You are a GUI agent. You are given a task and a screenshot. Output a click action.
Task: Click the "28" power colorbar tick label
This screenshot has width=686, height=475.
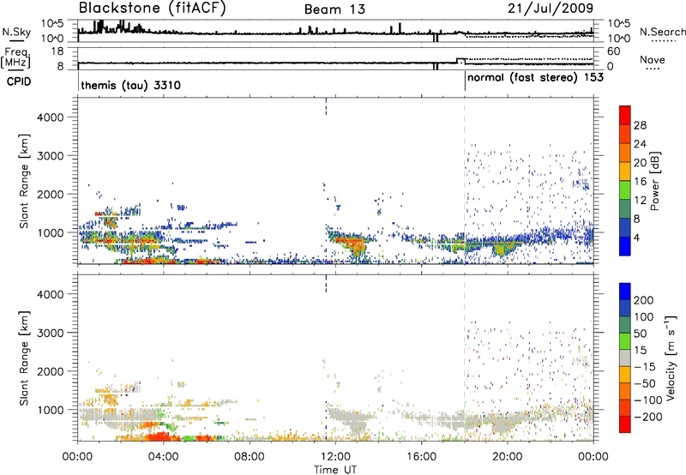[x=640, y=125]
